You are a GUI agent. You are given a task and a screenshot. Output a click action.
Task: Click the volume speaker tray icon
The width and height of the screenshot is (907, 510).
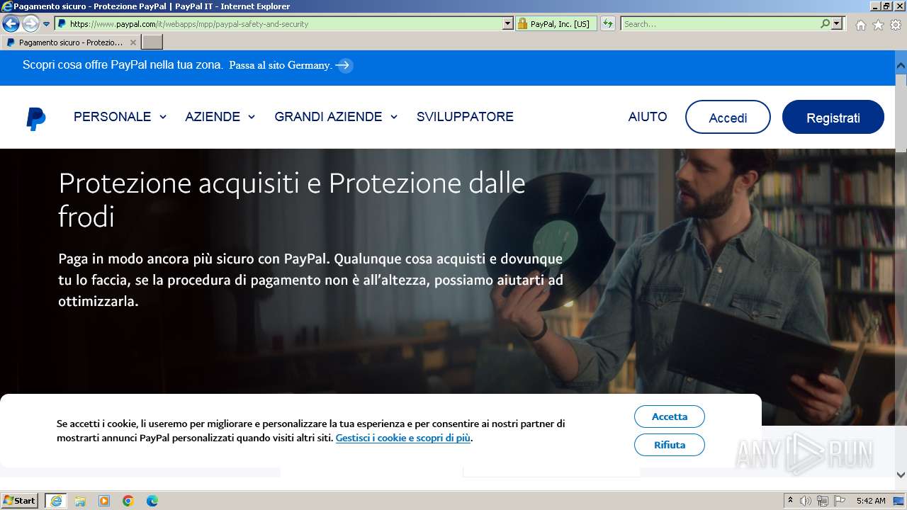[x=806, y=501]
